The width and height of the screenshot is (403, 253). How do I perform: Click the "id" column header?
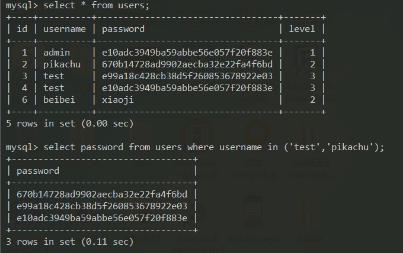22,28
